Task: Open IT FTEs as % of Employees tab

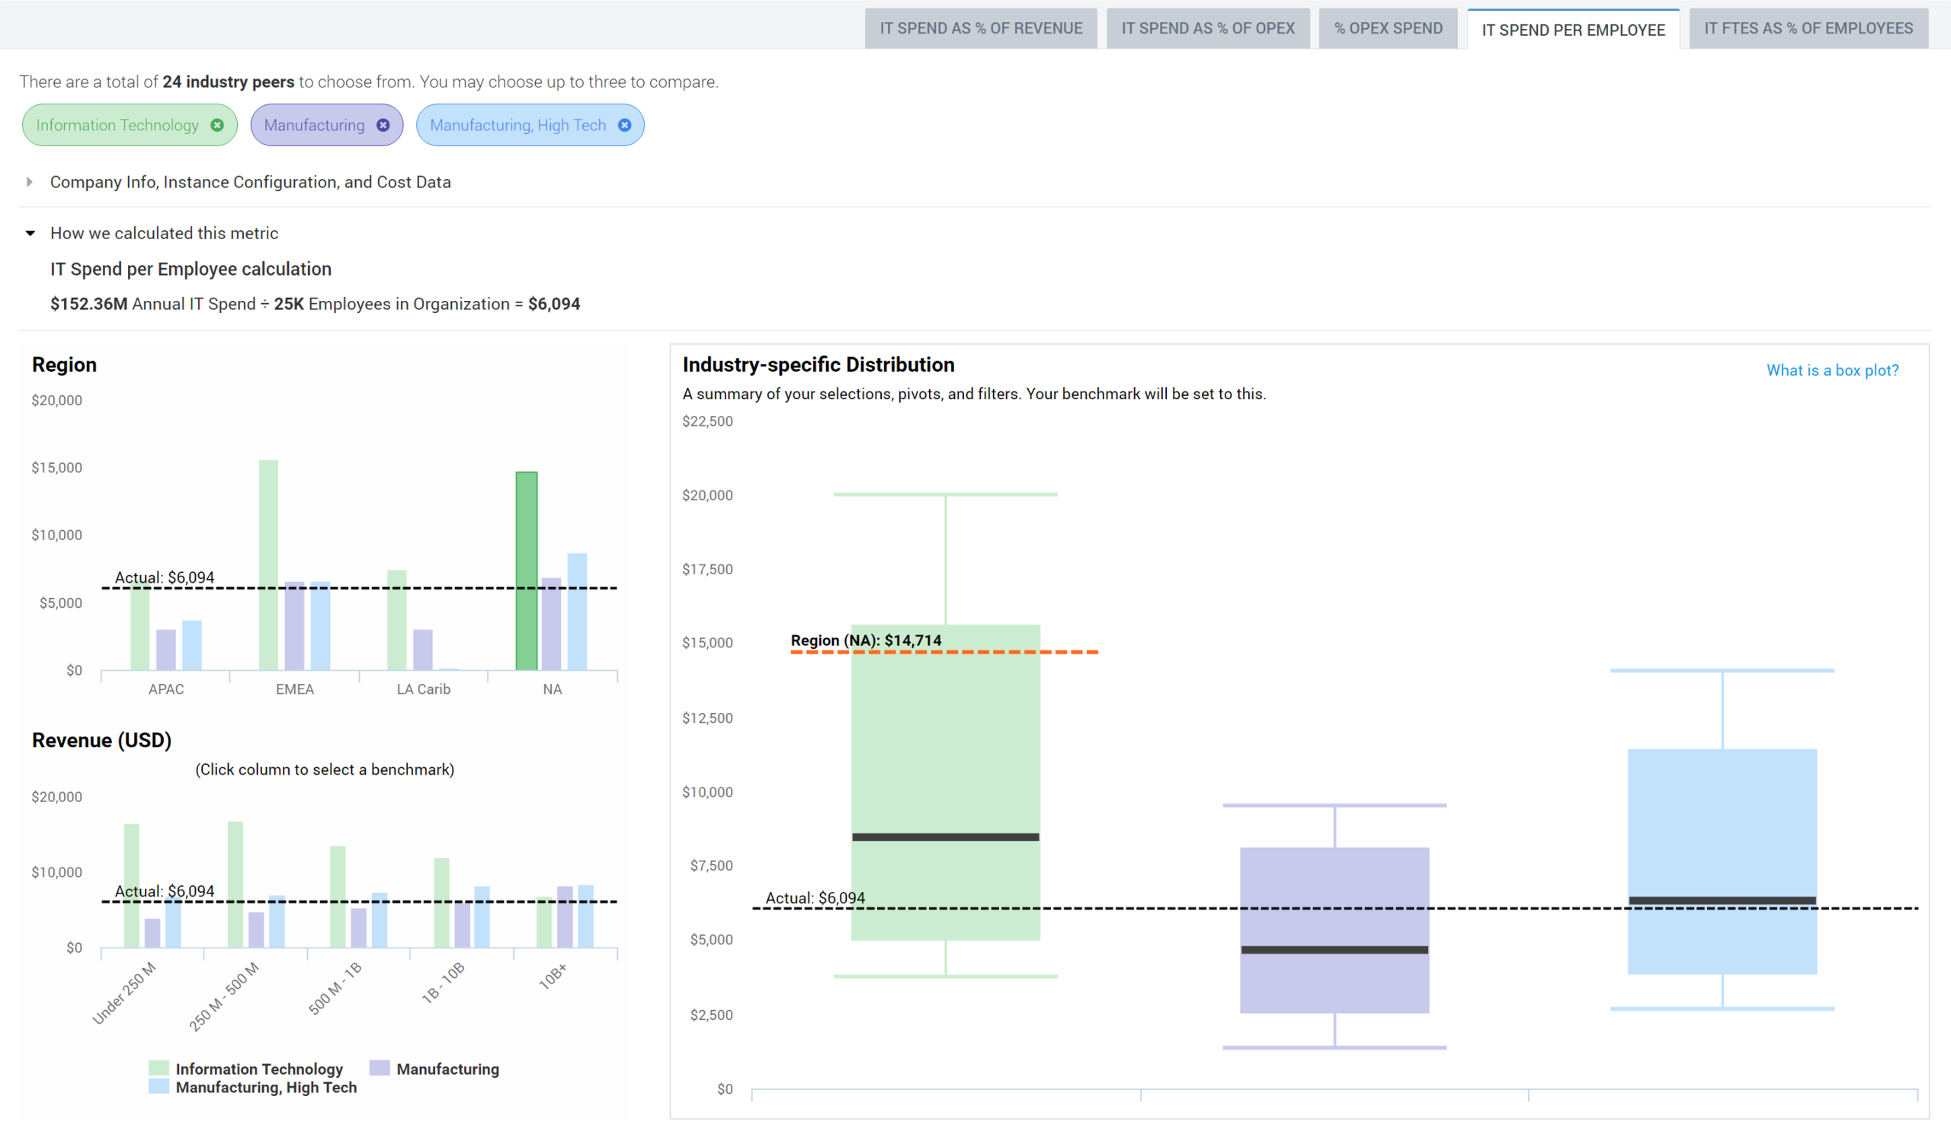Action: [x=1807, y=29]
